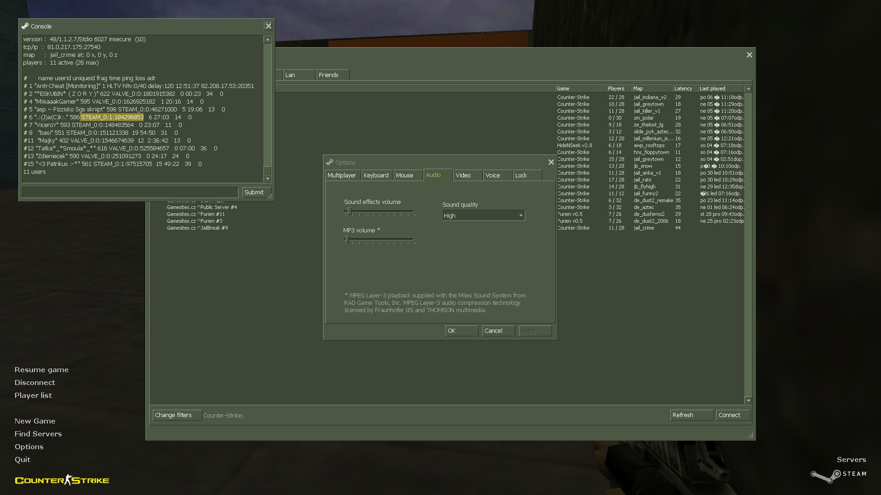The image size is (881, 495).
Task: Click Change filters button
Action: [176, 415]
